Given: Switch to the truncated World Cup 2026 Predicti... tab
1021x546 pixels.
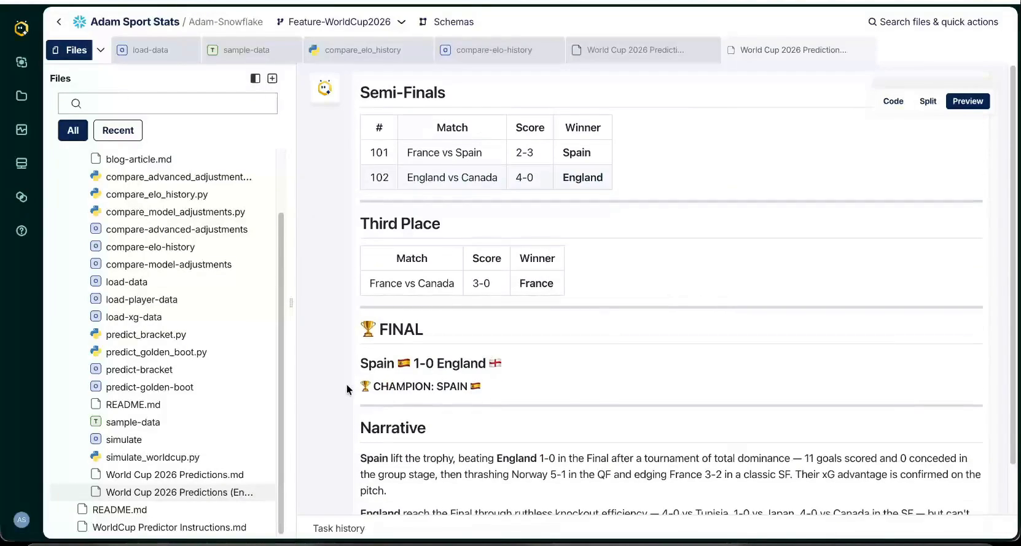Looking at the screenshot, I should [x=643, y=50].
